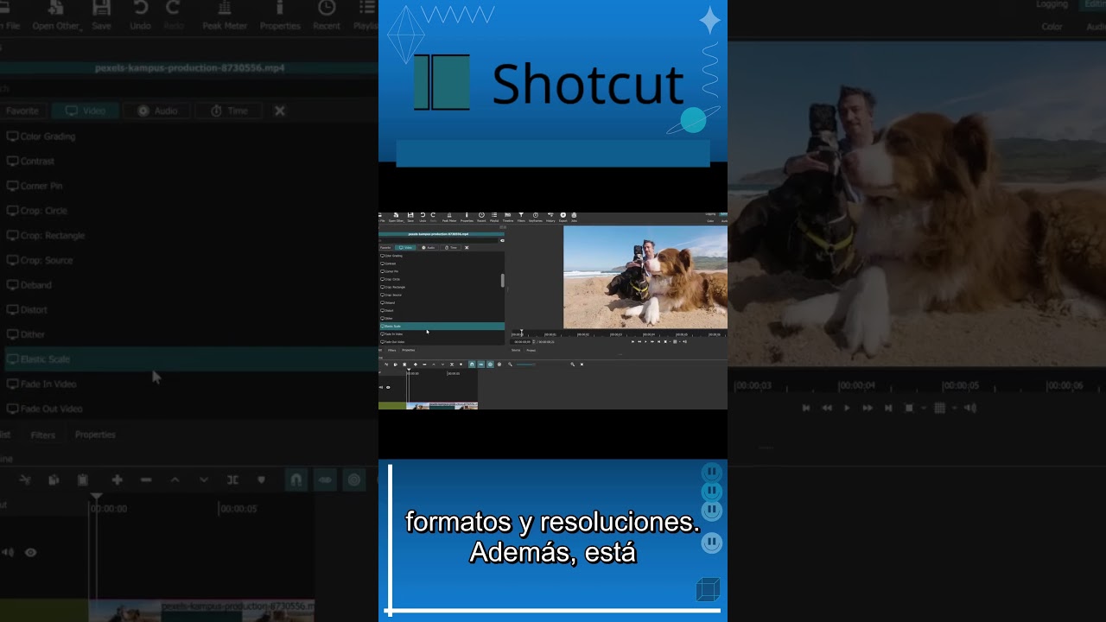Click the volume speaker icon in the background player
Viewport: 1106px width, 622px height.
point(970,408)
